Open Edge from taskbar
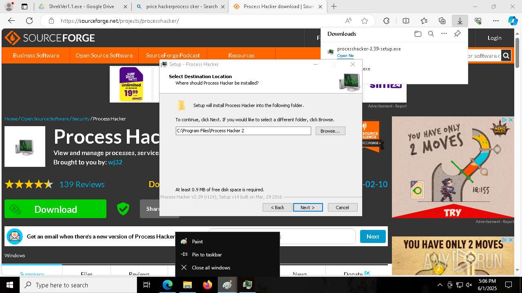 [x=168, y=285]
